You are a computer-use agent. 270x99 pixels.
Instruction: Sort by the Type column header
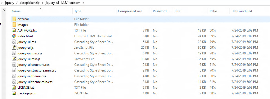[78, 11]
